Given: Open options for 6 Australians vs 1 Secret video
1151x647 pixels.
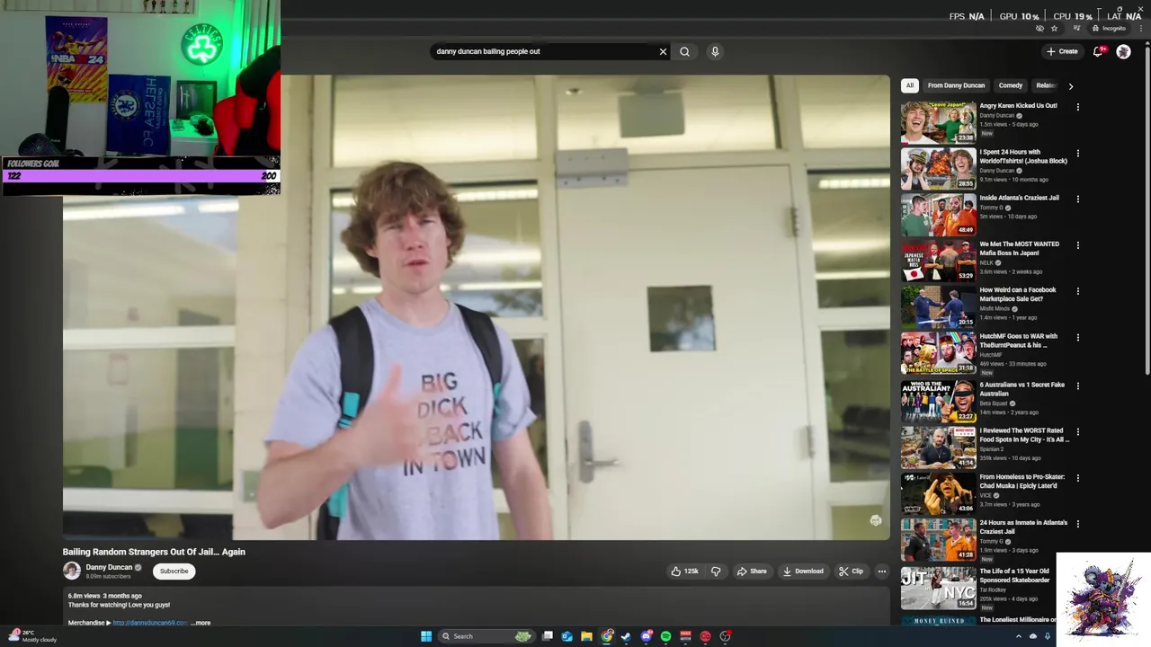Looking at the screenshot, I should [x=1077, y=386].
